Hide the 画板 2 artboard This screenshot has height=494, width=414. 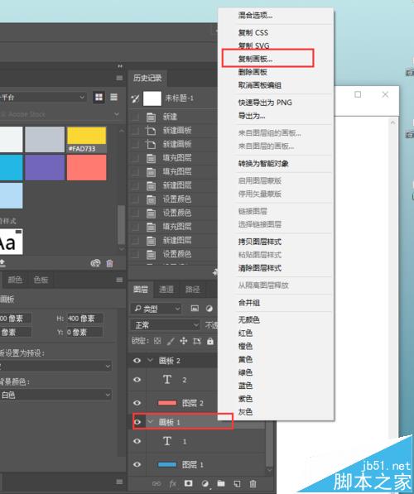tap(137, 361)
